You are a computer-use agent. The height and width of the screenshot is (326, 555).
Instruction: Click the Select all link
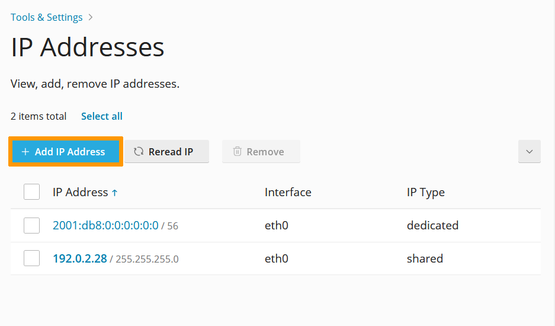102,116
